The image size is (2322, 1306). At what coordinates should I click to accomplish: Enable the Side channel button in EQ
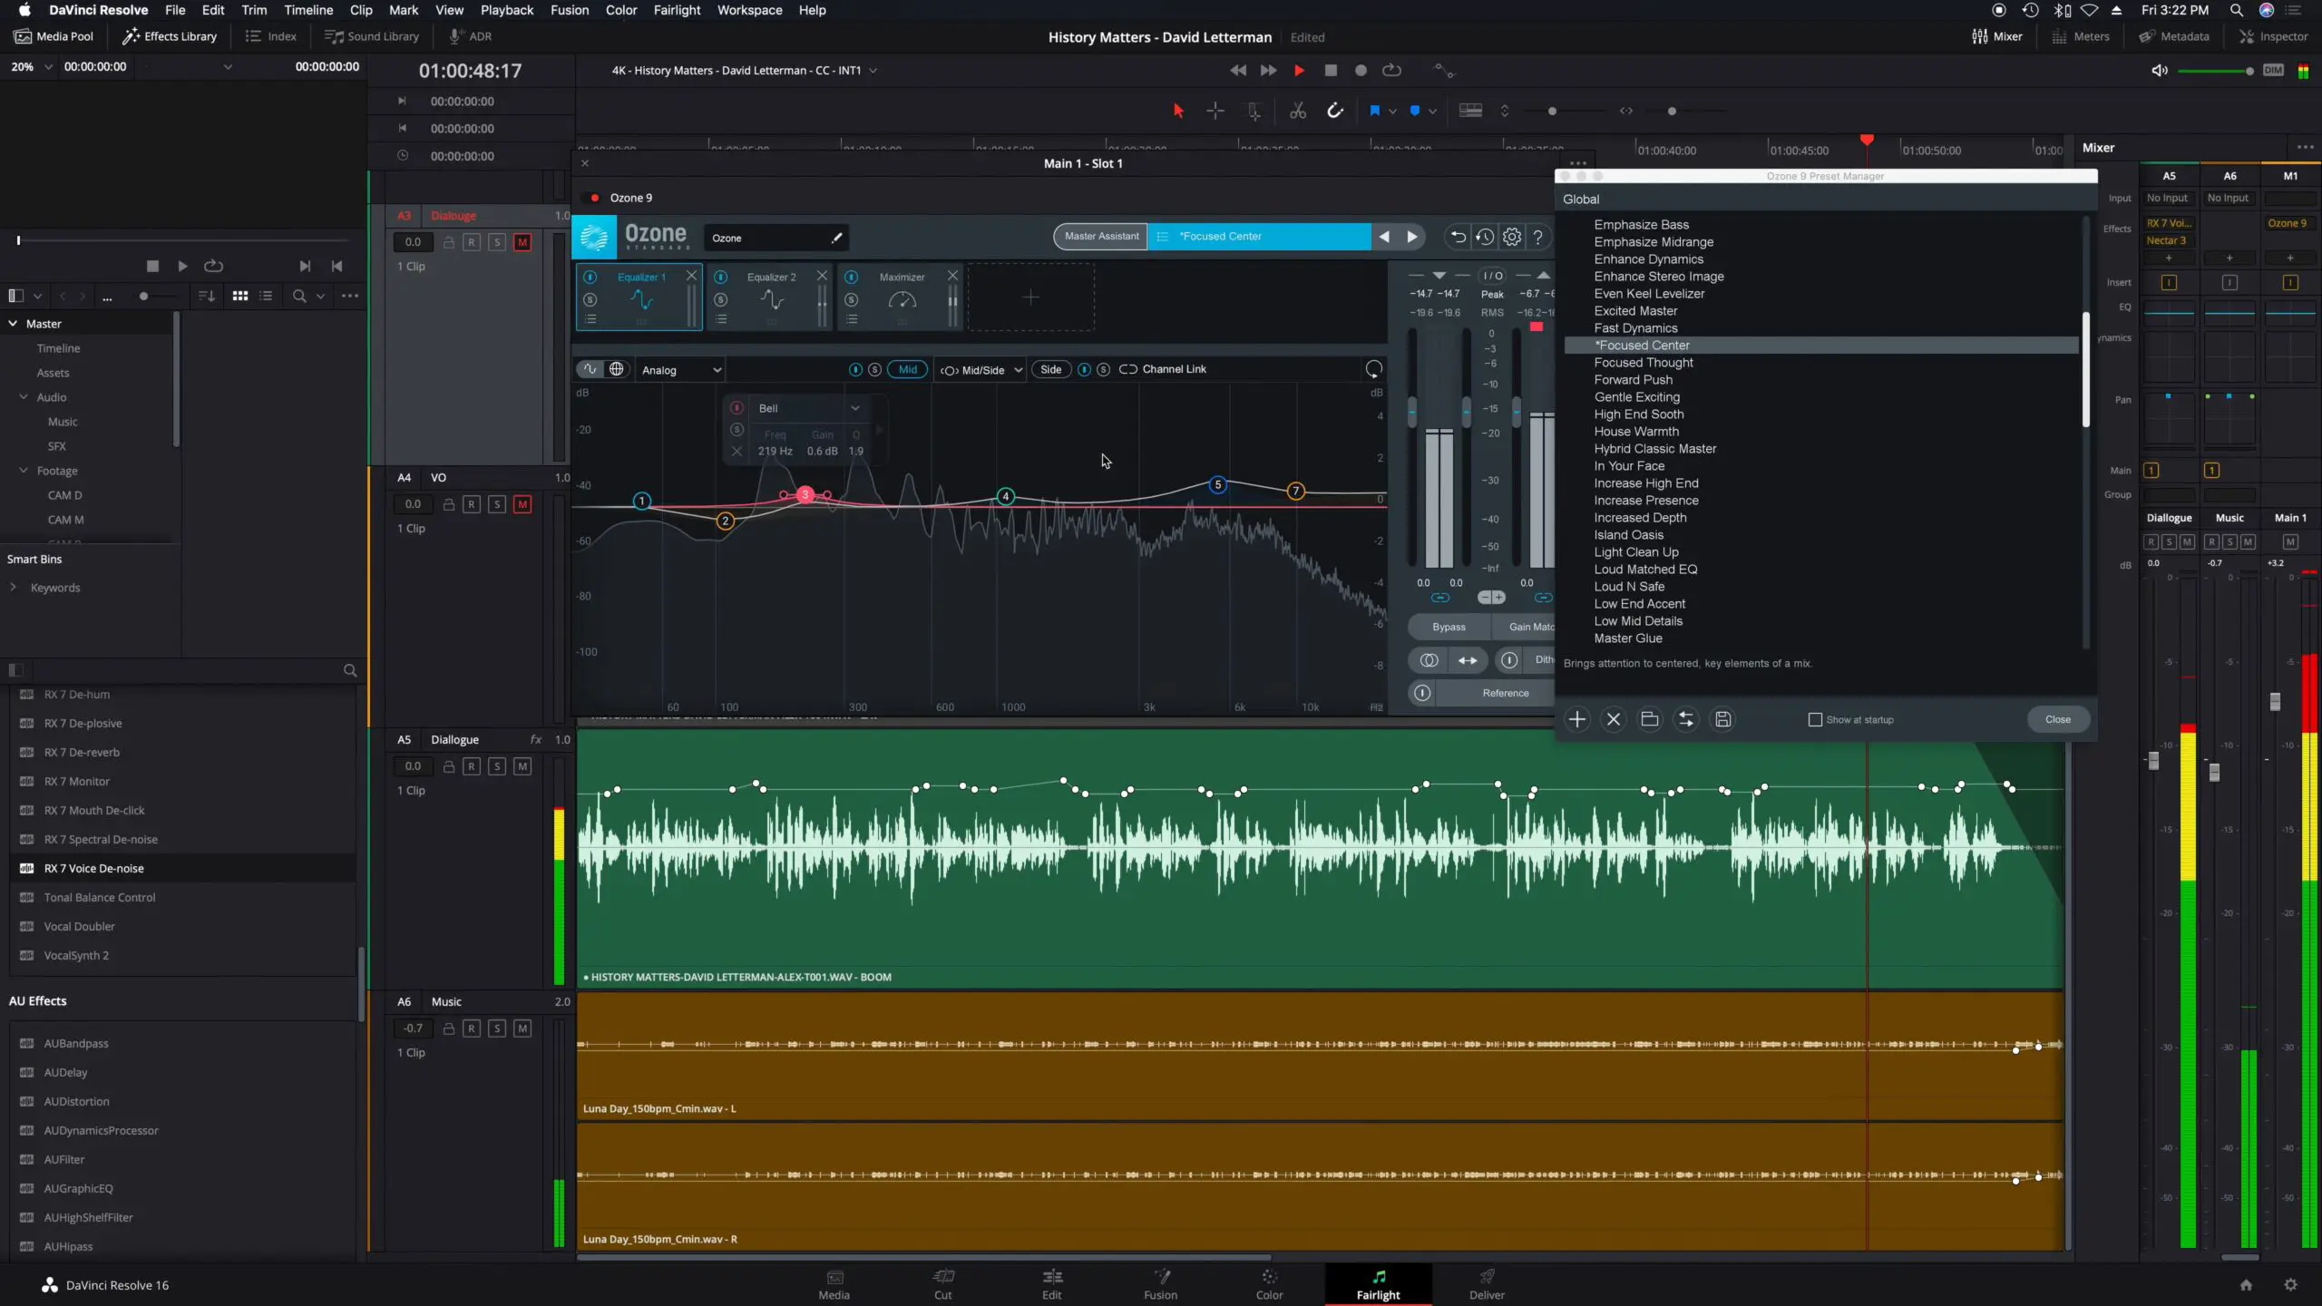click(1050, 369)
